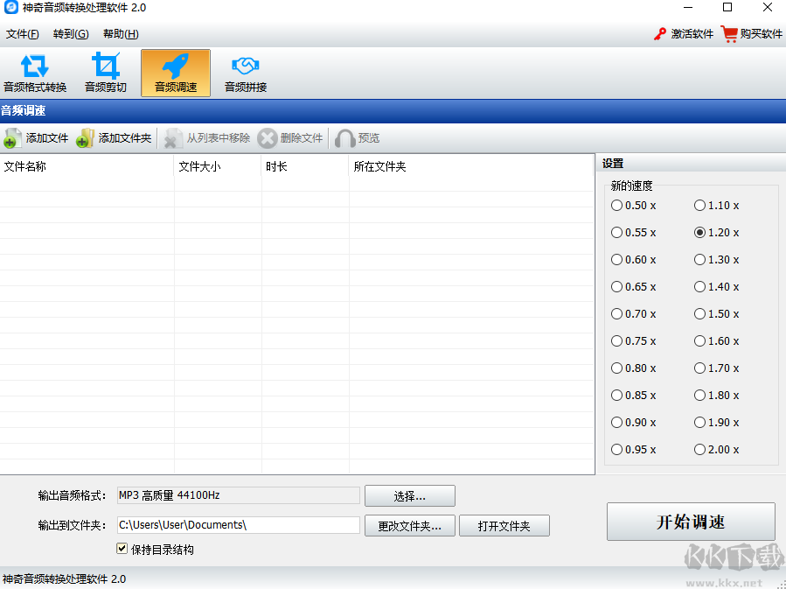Select the 0.55 x speed option
This screenshot has width=786, height=589.
tap(616, 232)
